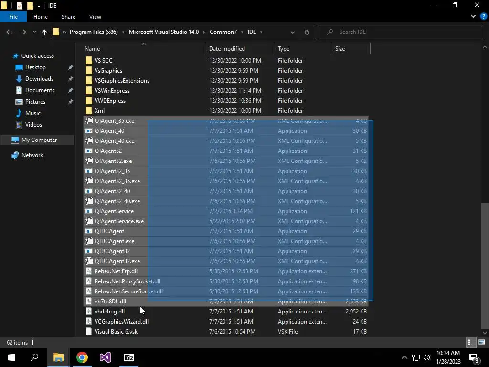Click the Back navigation arrow

point(9,32)
